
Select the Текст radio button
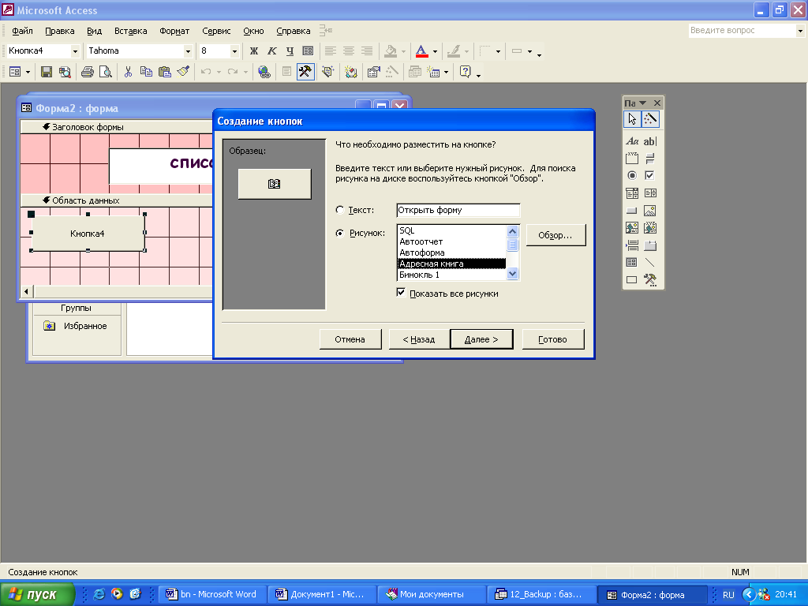coord(340,210)
